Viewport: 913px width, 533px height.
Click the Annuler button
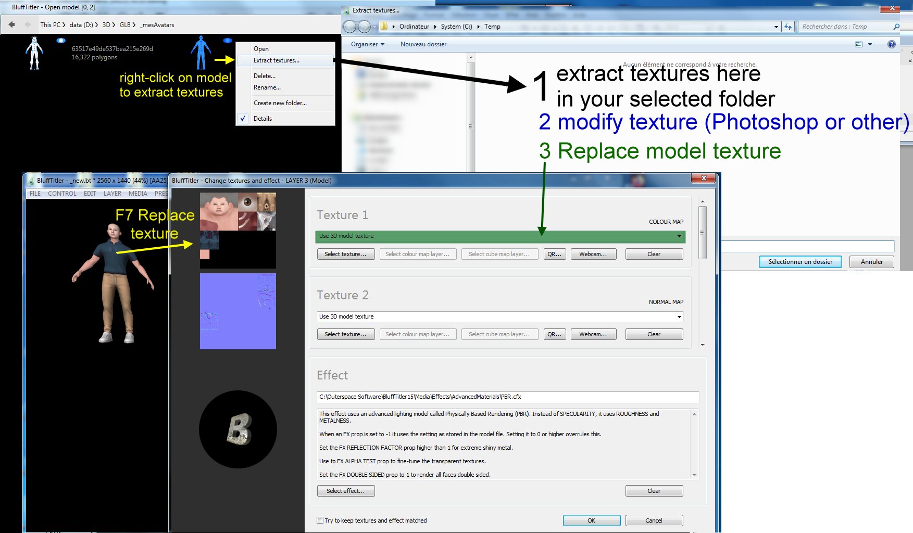tap(871, 262)
